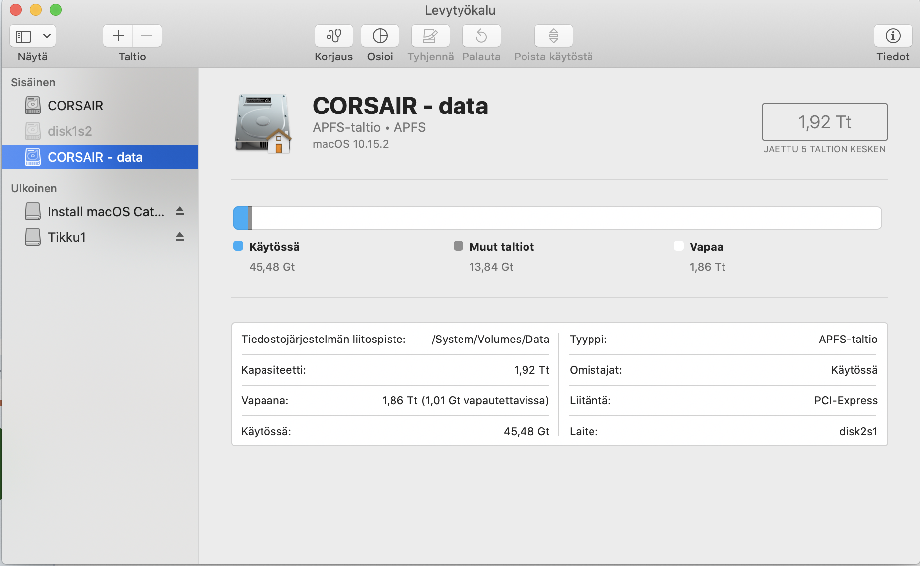Image resolution: width=920 pixels, height=566 pixels.
Task: Click the disk2s1 device value
Action: point(858,431)
